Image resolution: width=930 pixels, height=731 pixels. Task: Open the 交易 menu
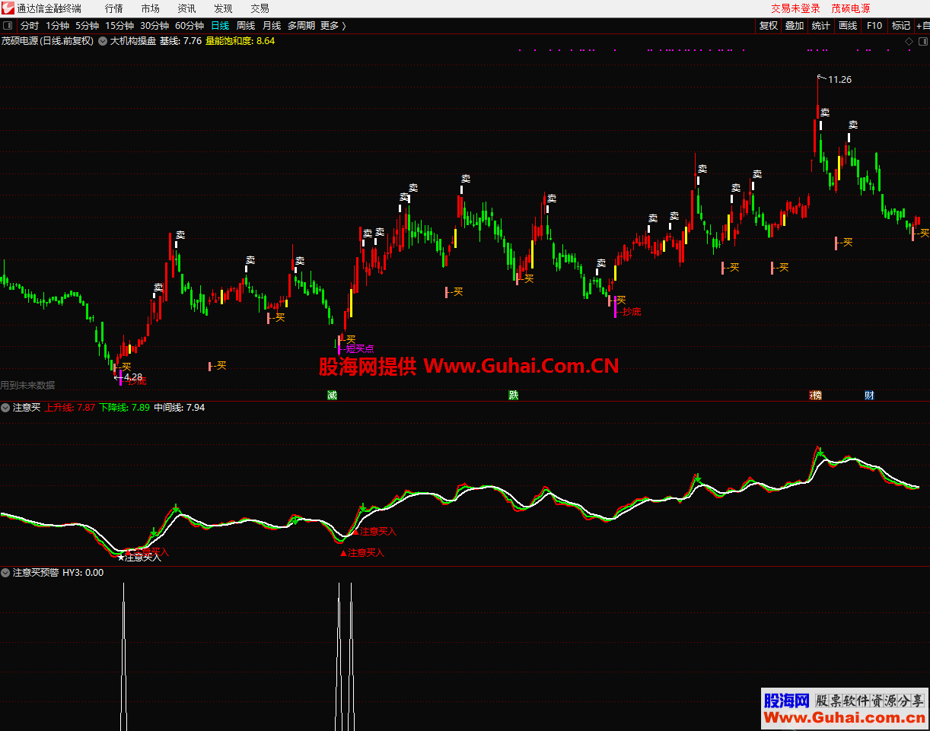point(260,8)
